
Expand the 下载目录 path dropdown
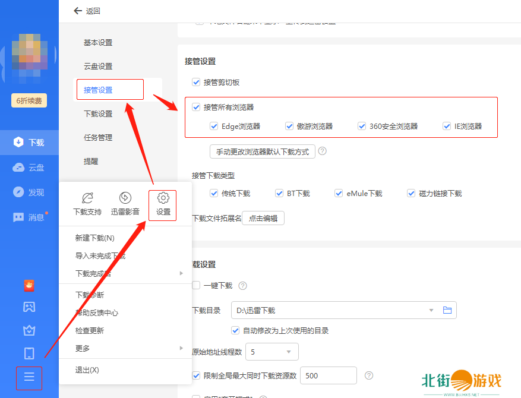(x=431, y=310)
